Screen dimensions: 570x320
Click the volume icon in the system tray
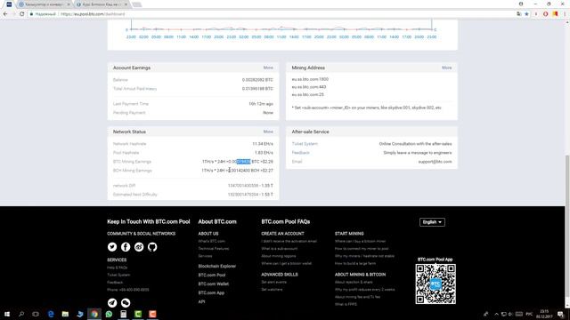510,314
